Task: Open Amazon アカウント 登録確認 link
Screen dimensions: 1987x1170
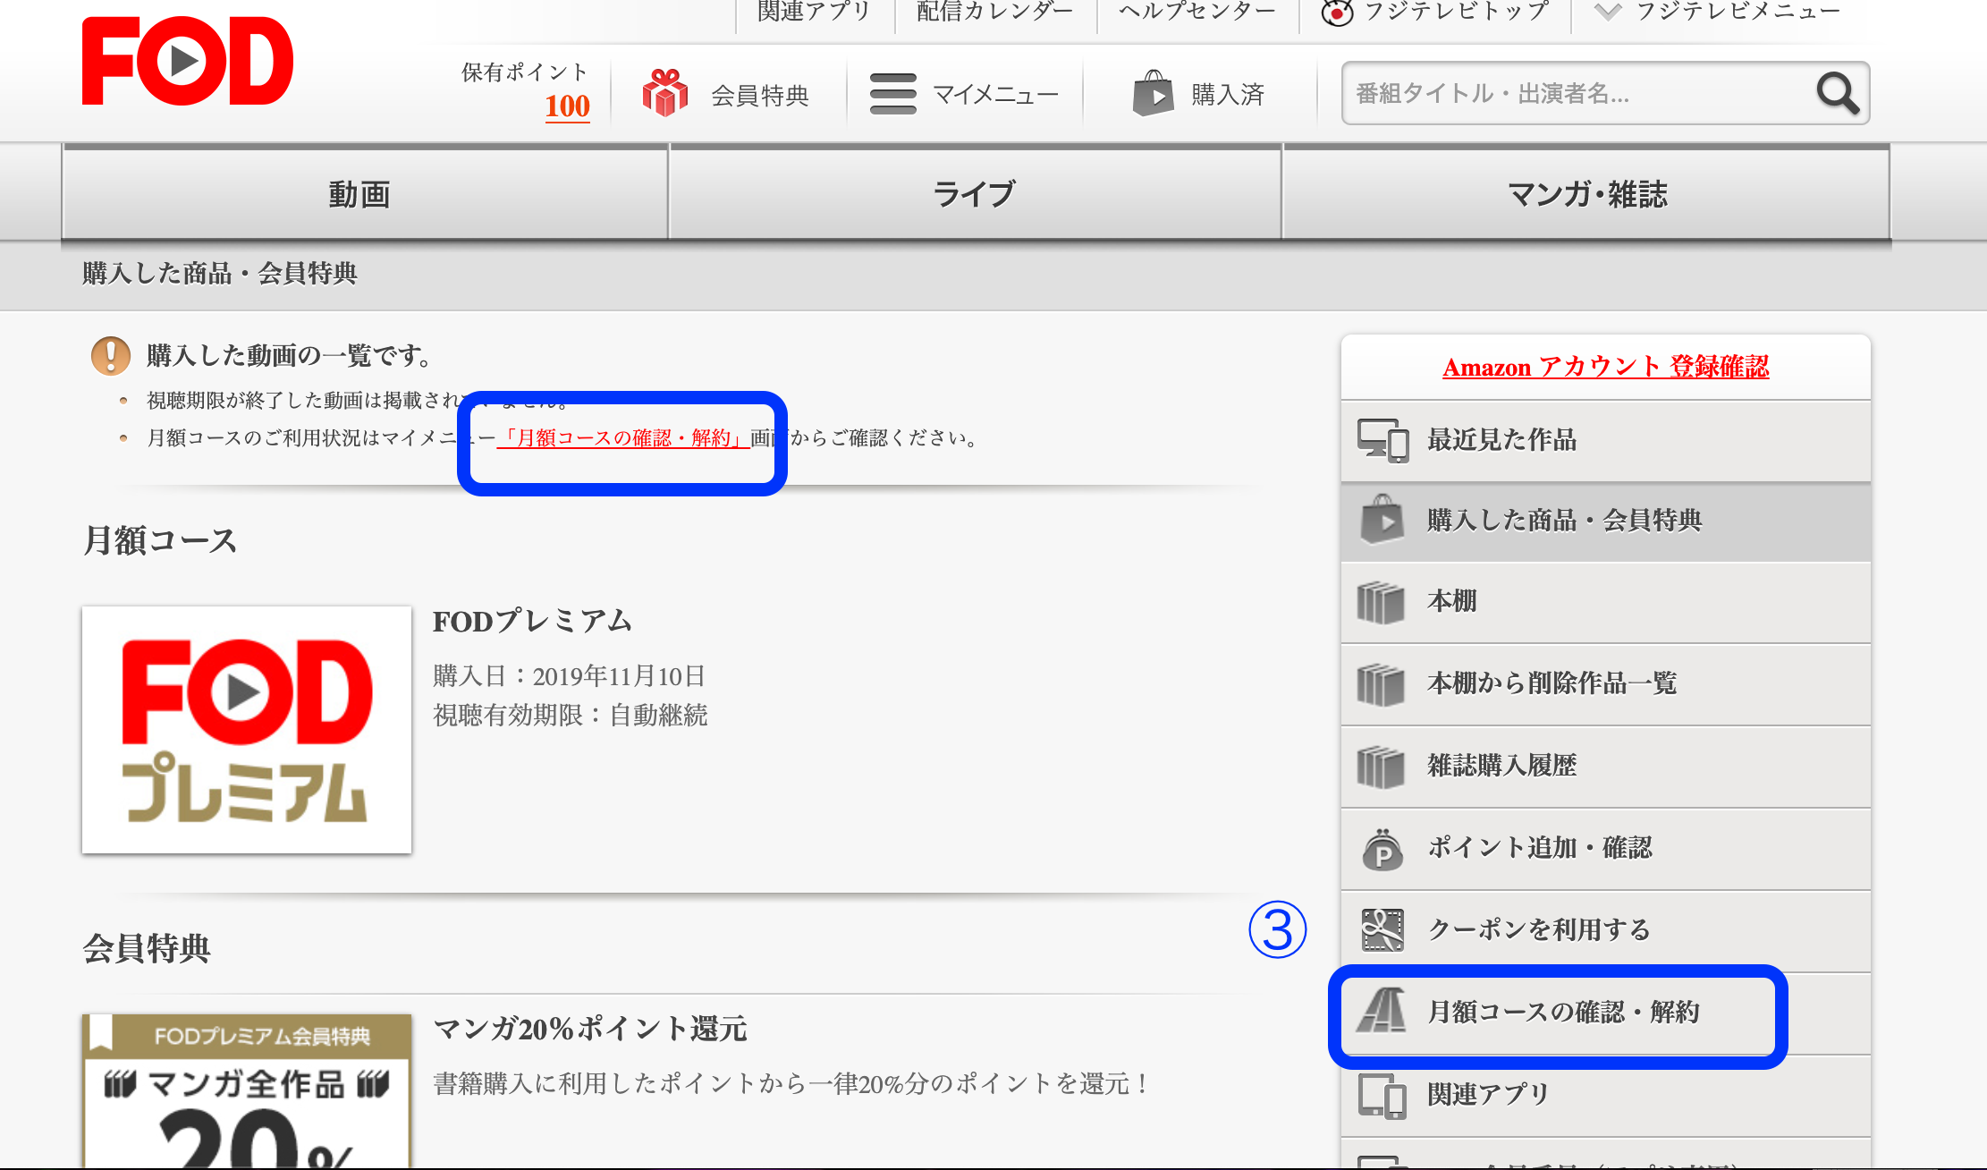Action: (x=1605, y=367)
